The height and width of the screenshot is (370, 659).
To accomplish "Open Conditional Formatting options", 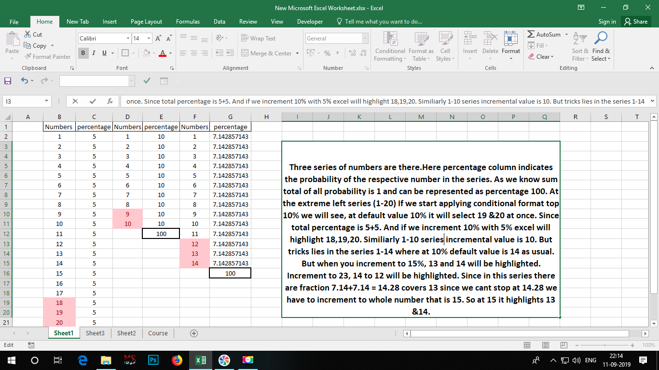I will [x=389, y=46].
